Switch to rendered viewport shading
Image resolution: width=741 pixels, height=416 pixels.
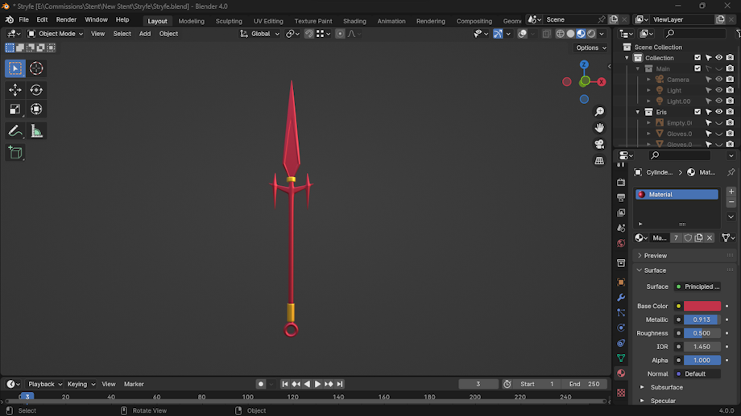592,34
